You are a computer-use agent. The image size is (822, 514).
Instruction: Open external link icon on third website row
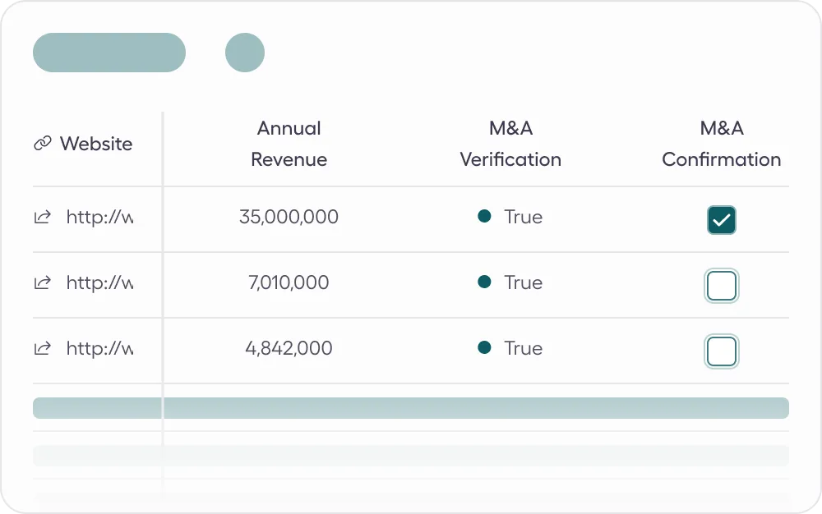42,348
